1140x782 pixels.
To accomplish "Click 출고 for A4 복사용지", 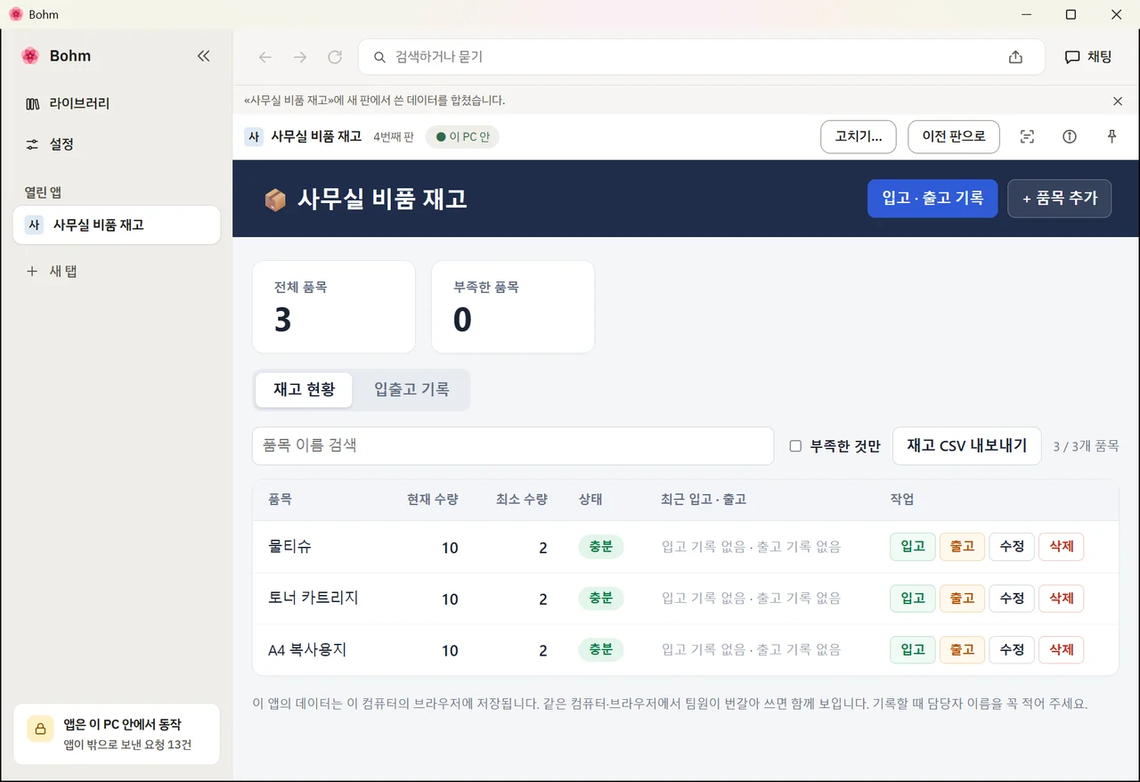I will coord(962,650).
